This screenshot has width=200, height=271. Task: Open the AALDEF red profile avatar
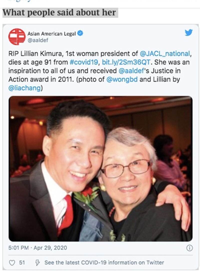coord(17,37)
